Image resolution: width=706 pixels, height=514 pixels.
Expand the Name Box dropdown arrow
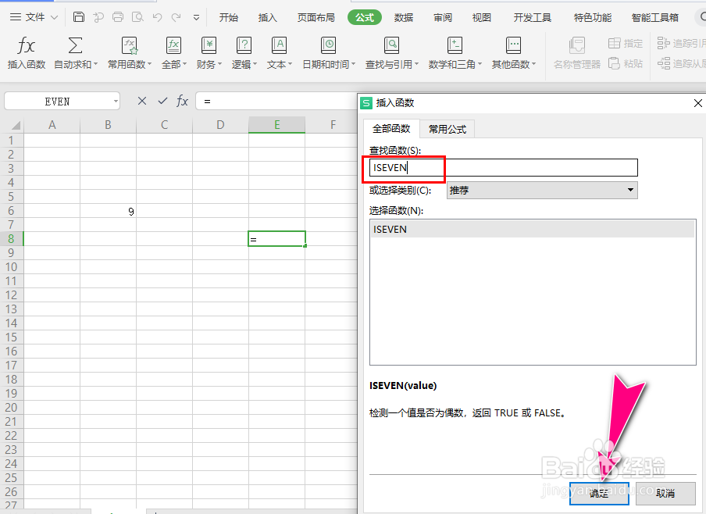tap(116, 102)
